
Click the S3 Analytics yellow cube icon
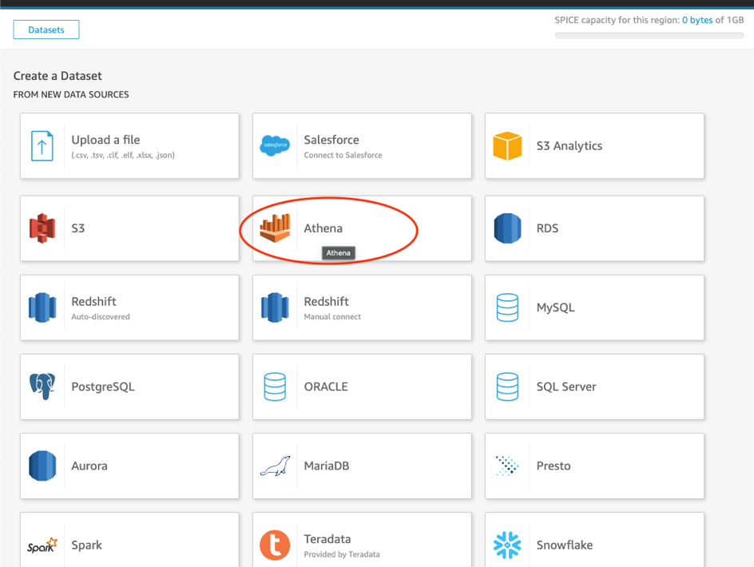(x=507, y=145)
